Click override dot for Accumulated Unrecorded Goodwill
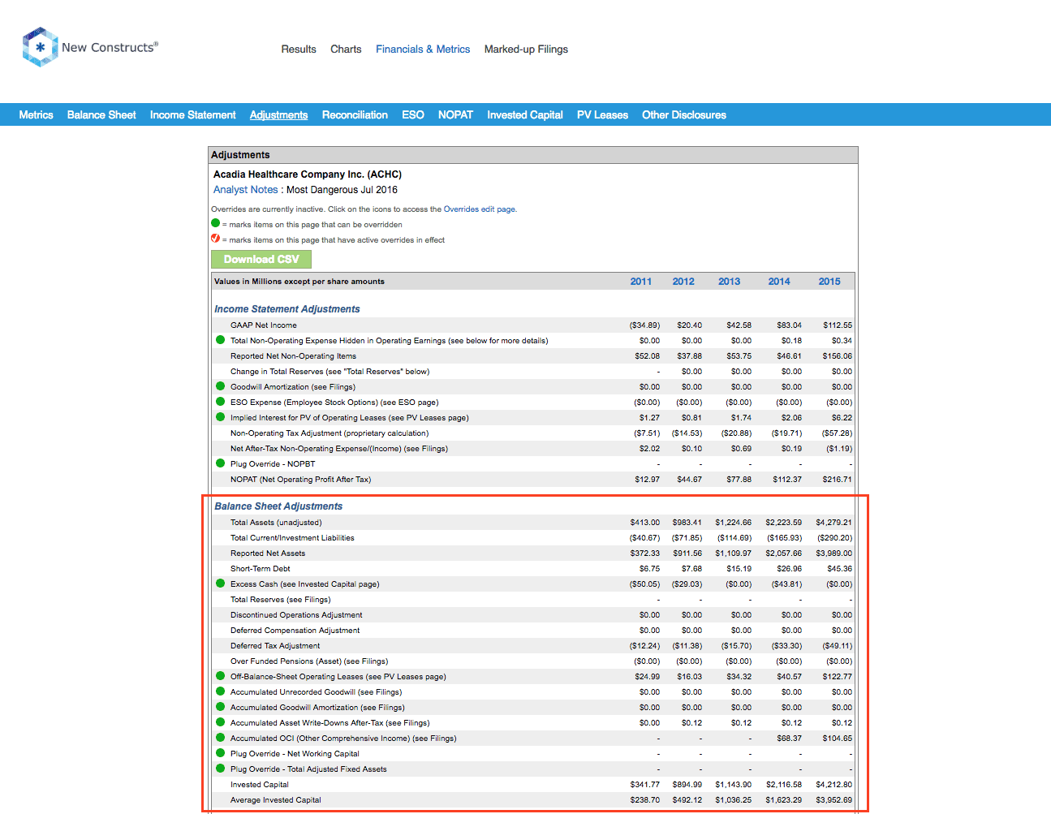 pyautogui.click(x=220, y=691)
